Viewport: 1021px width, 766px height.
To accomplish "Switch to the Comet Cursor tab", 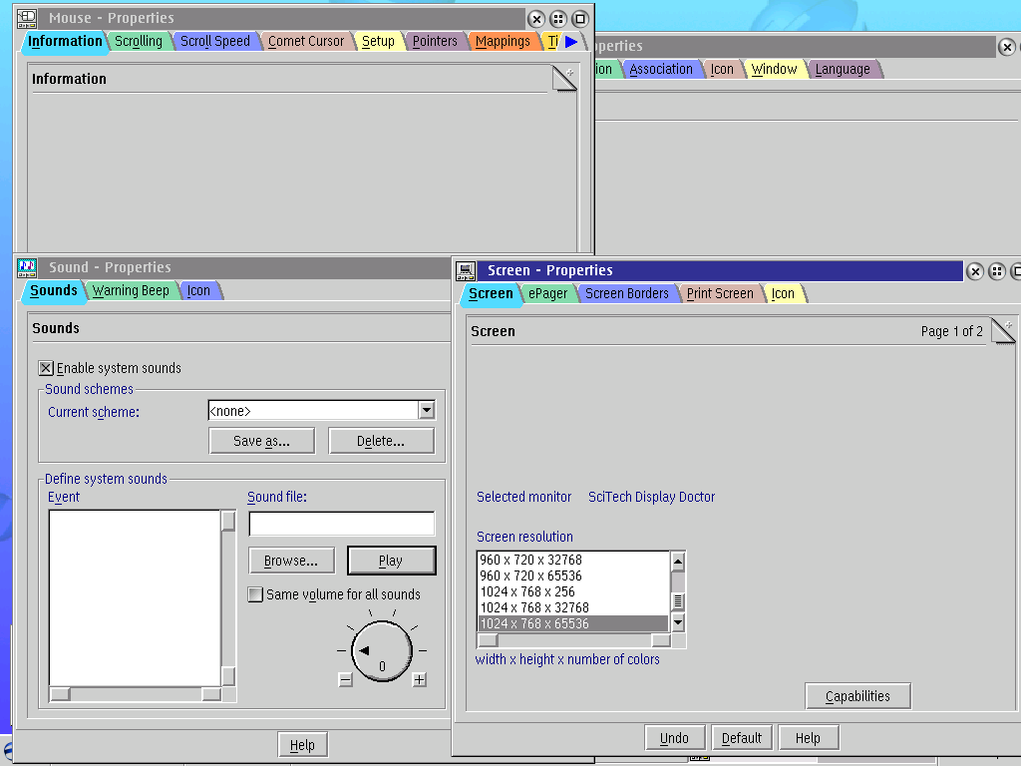I will 306,42.
